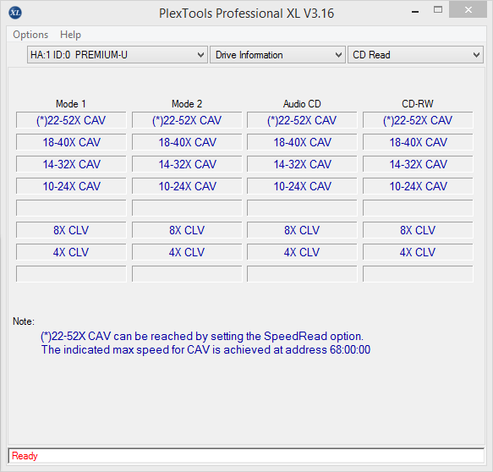Viewport: 493px width, 472px height.
Task: Click the Ready status bar text
Action: pos(25,456)
